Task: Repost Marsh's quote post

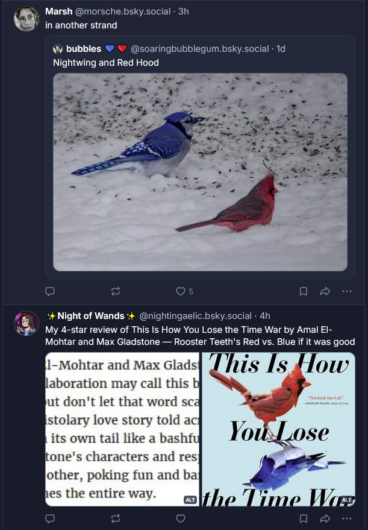Action: pyautogui.click(x=116, y=291)
